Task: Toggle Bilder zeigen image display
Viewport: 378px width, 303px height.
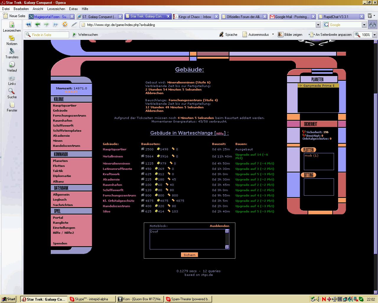Action: tap(290, 35)
